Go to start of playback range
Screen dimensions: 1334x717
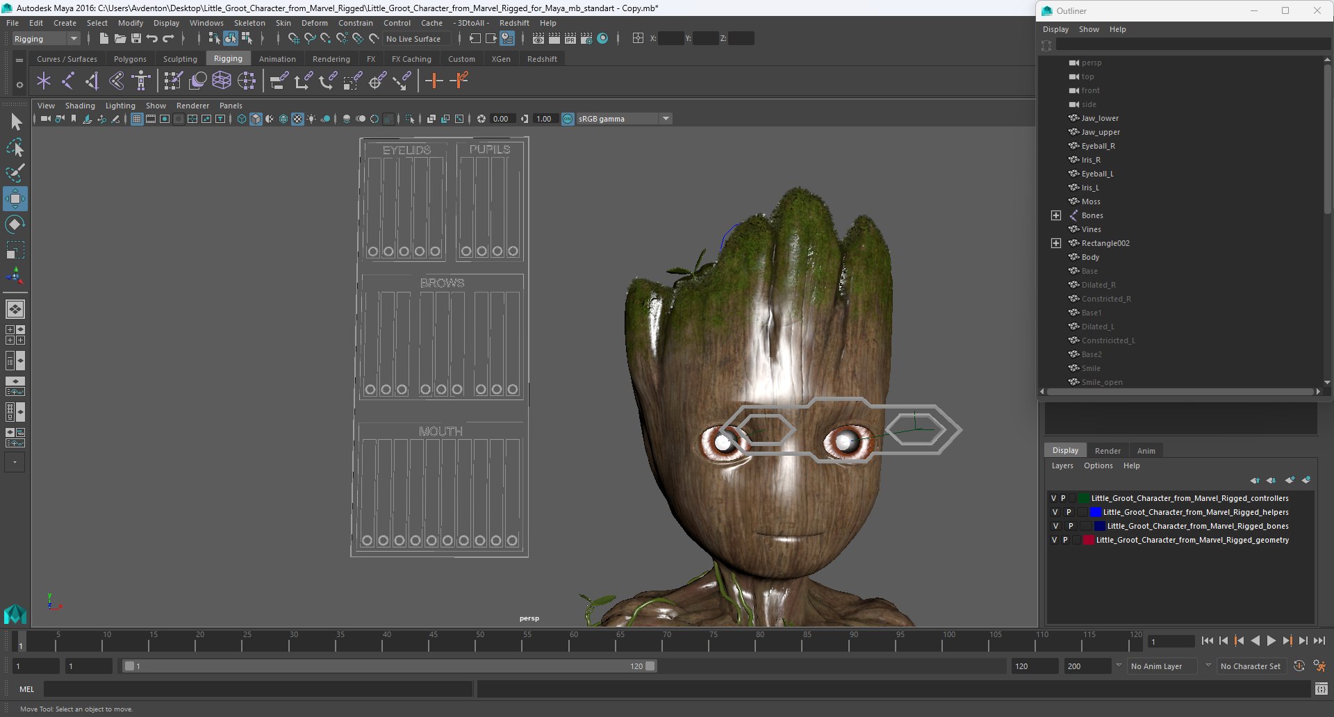pos(1207,641)
